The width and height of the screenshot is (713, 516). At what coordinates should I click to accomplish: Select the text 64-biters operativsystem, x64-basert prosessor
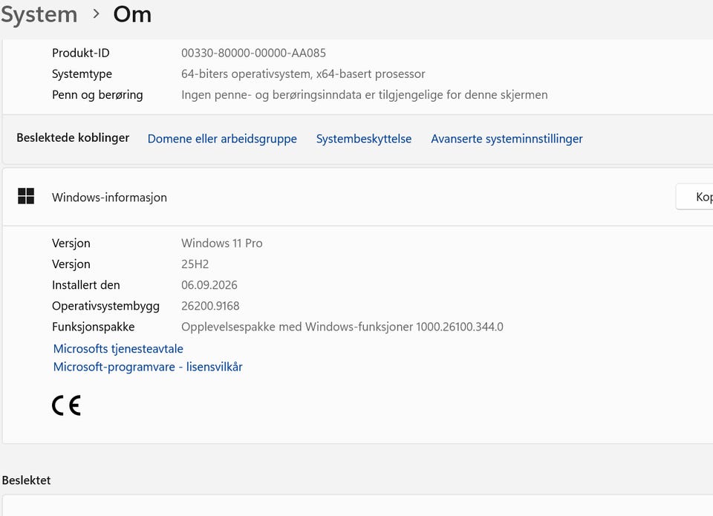tap(303, 74)
